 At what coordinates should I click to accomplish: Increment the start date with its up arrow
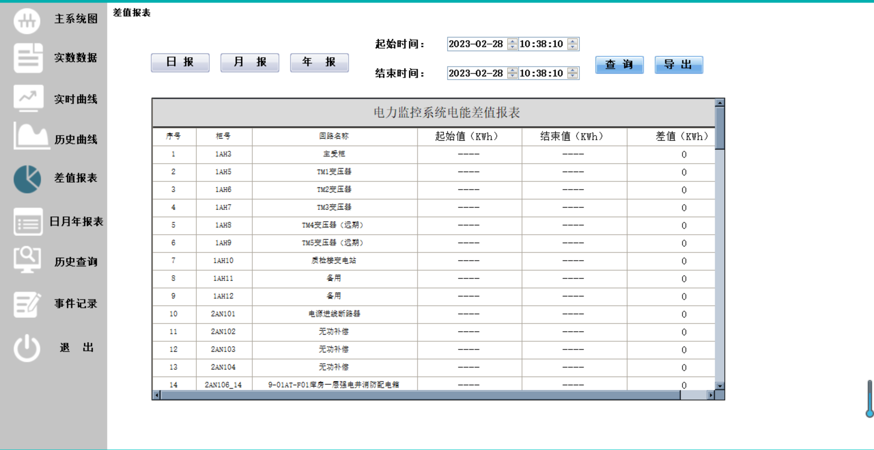(512, 41)
